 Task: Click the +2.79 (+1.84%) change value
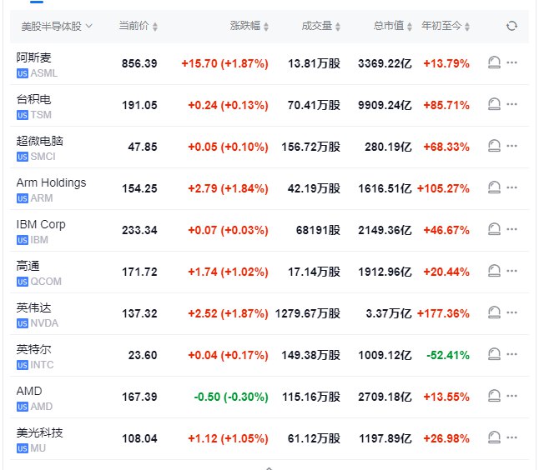point(228,188)
